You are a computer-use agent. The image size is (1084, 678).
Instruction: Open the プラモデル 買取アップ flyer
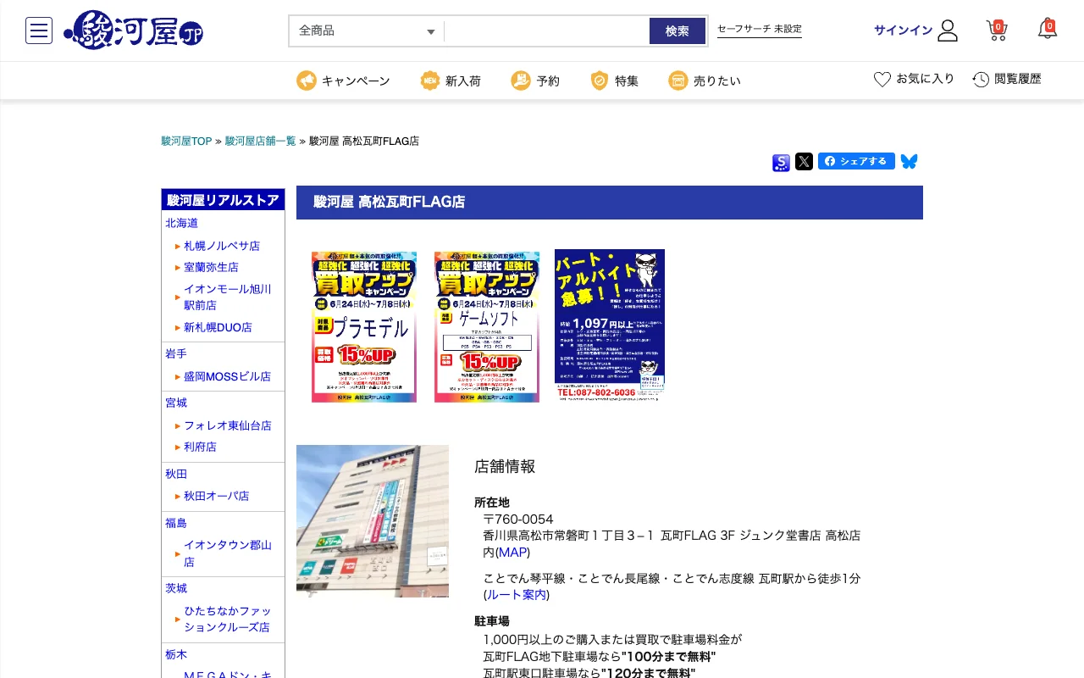pos(364,327)
